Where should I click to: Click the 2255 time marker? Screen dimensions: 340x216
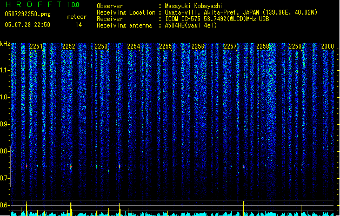165,46
